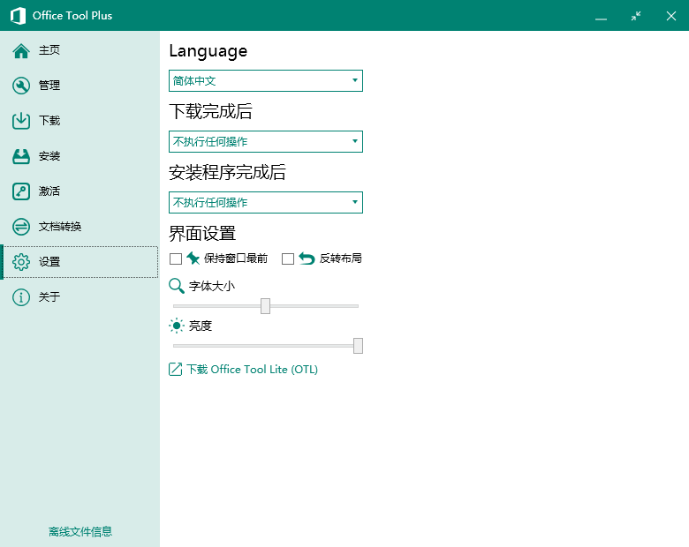Click the Install disk icon
The image size is (689, 547).
click(21, 156)
